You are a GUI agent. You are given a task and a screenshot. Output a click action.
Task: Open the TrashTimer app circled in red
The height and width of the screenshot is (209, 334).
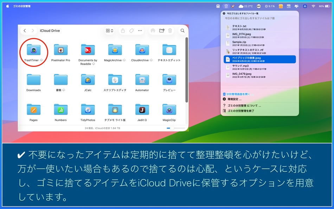coord(33,50)
